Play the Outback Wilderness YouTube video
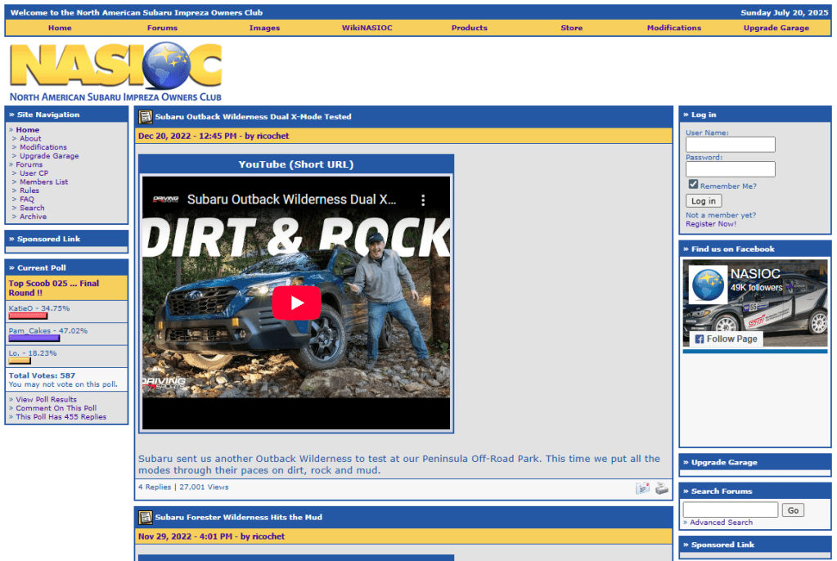The height and width of the screenshot is (561, 837). 295,303
